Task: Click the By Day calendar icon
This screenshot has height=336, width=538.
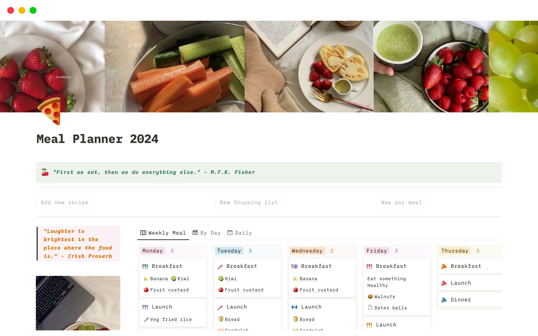Action: pos(195,233)
